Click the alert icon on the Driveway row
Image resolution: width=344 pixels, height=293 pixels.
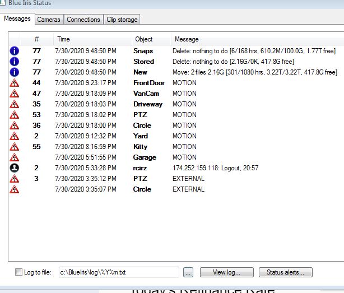point(14,104)
